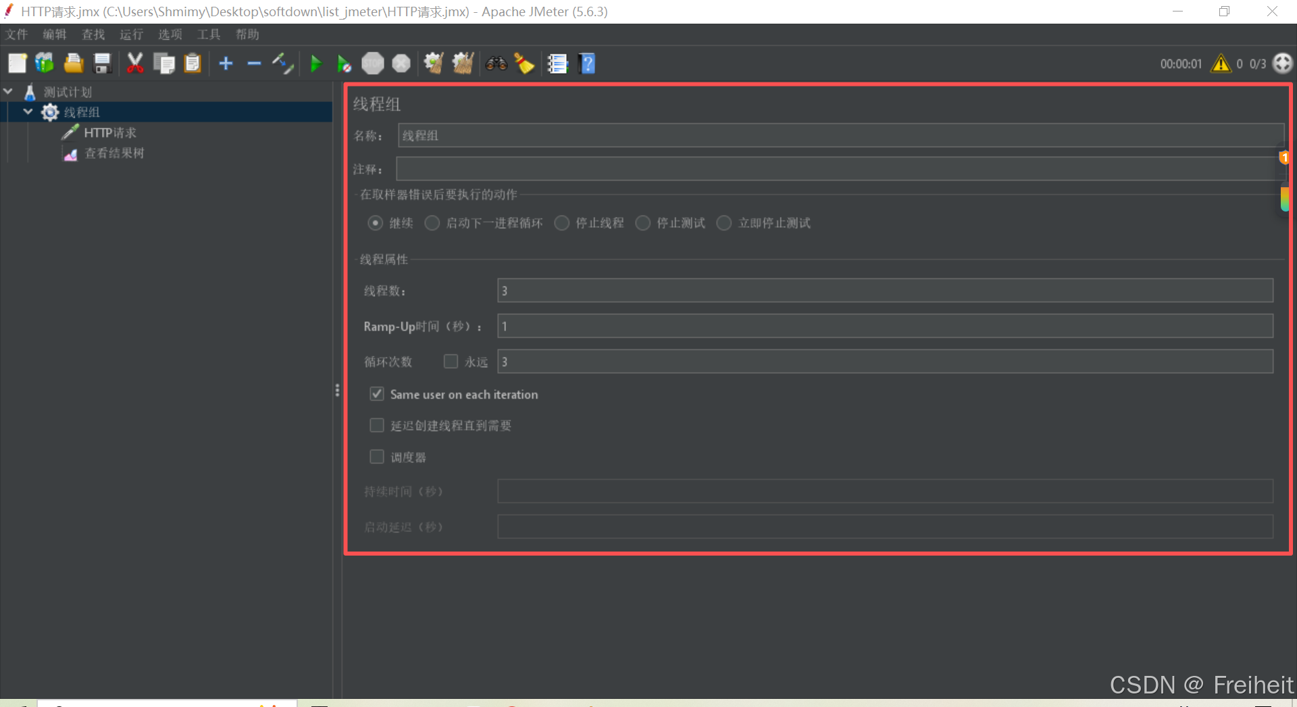
Task: Click the 循环次数 value field
Action: click(x=885, y=362)
